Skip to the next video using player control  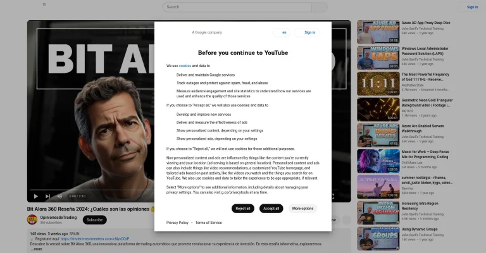coord(47,196)
